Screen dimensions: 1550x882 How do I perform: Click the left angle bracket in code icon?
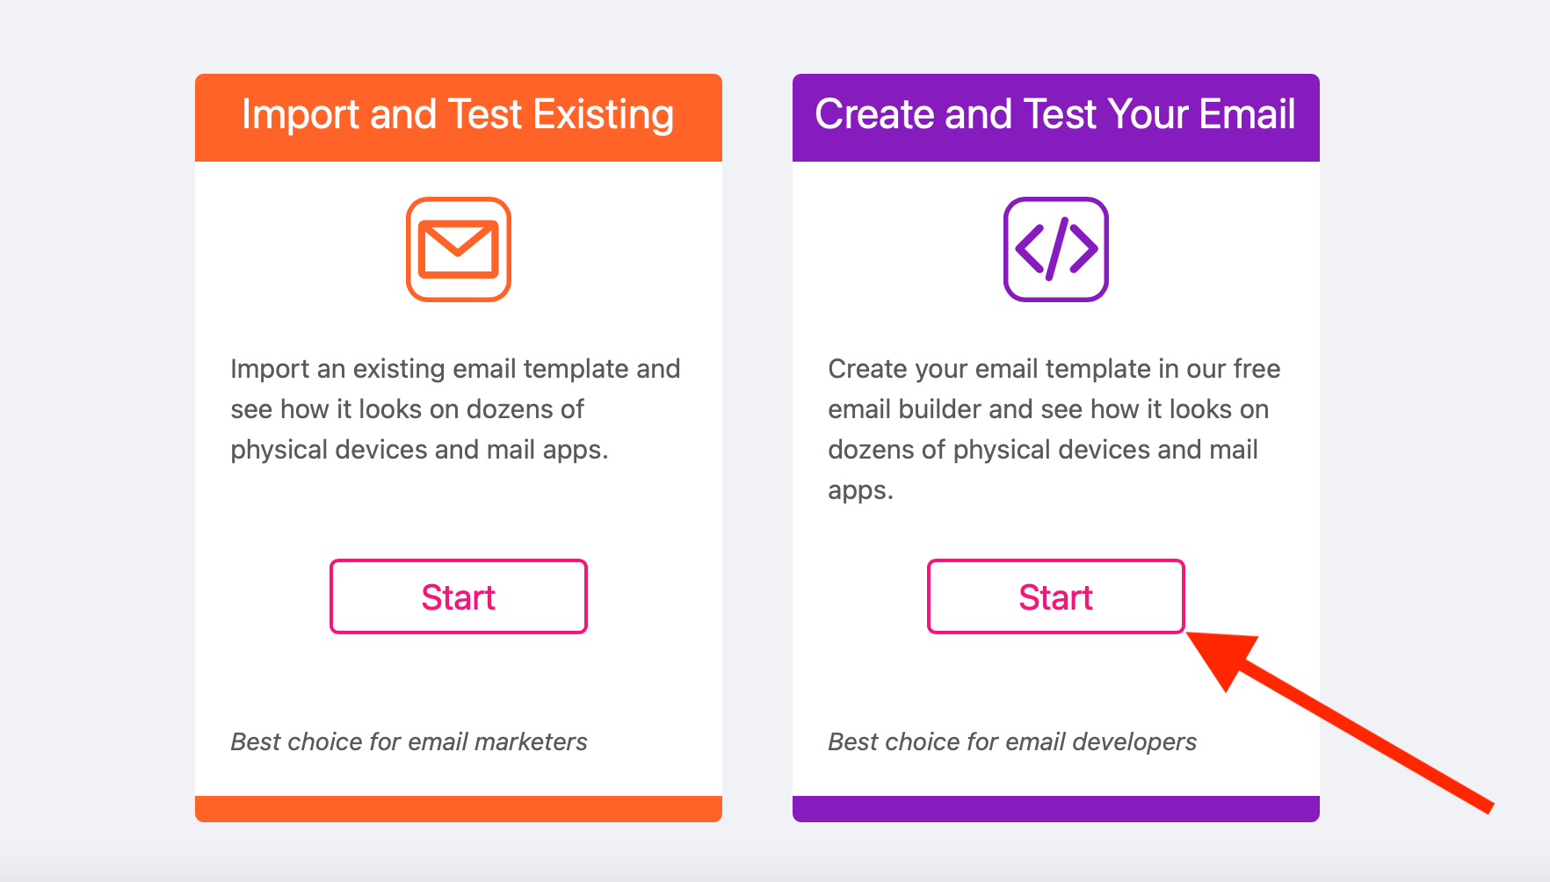coord(1029,249)
